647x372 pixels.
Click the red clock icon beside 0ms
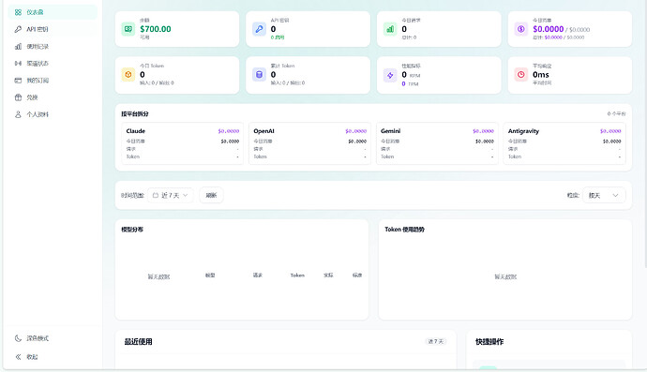pos(521,75)
